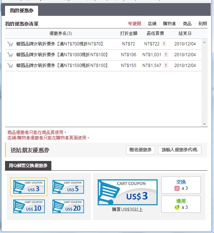Switch to the 購物車 coupon filter
This screenshot has width=214, height=233.
169,24
